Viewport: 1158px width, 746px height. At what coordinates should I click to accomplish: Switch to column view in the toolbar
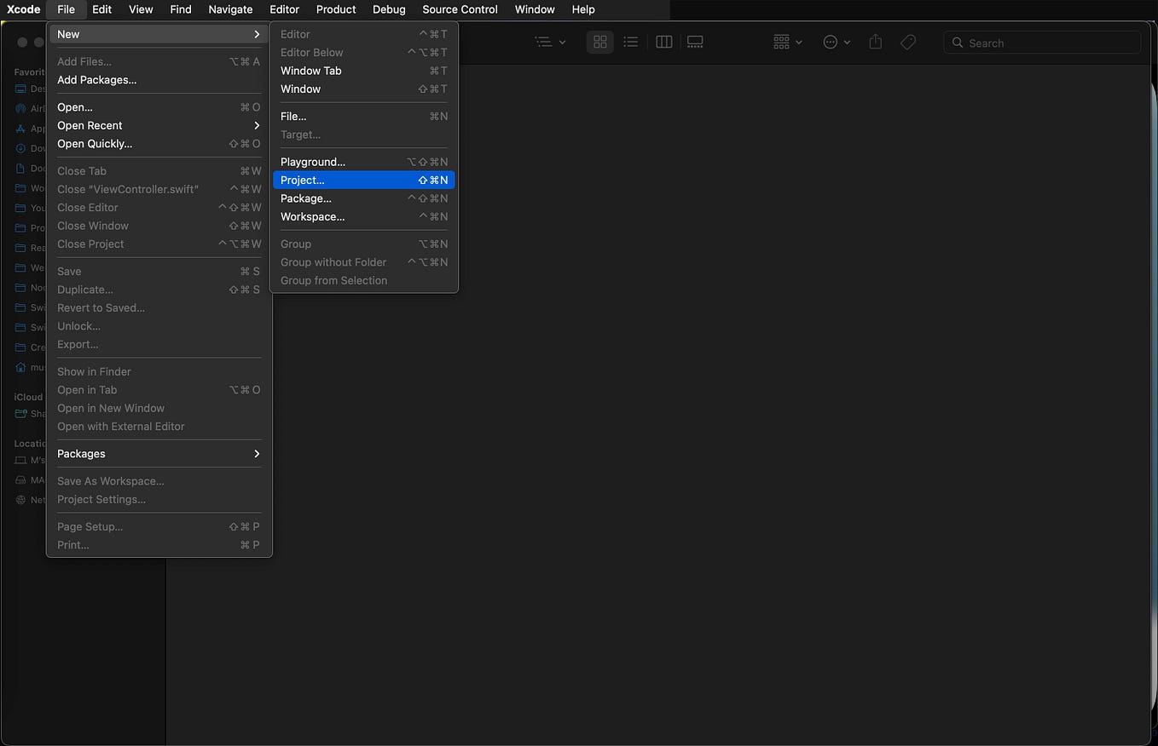tap(663, 41)
